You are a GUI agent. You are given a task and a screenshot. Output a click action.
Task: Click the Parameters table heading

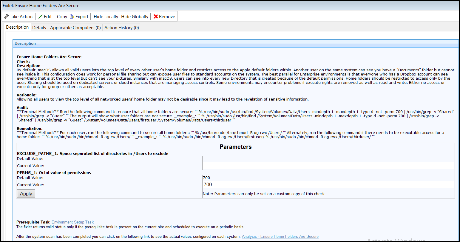[x=235, y=147]
